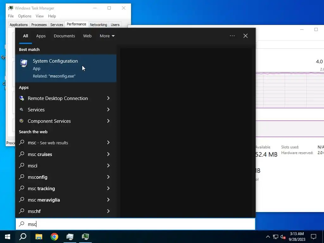Click search icon beside mschf suggestion

[x=22, y=211]
